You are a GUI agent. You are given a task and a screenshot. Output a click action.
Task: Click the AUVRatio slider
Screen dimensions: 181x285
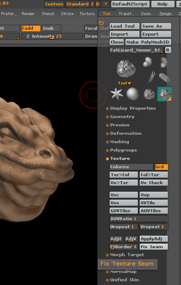pyautogui.click(x=139, y=218)
